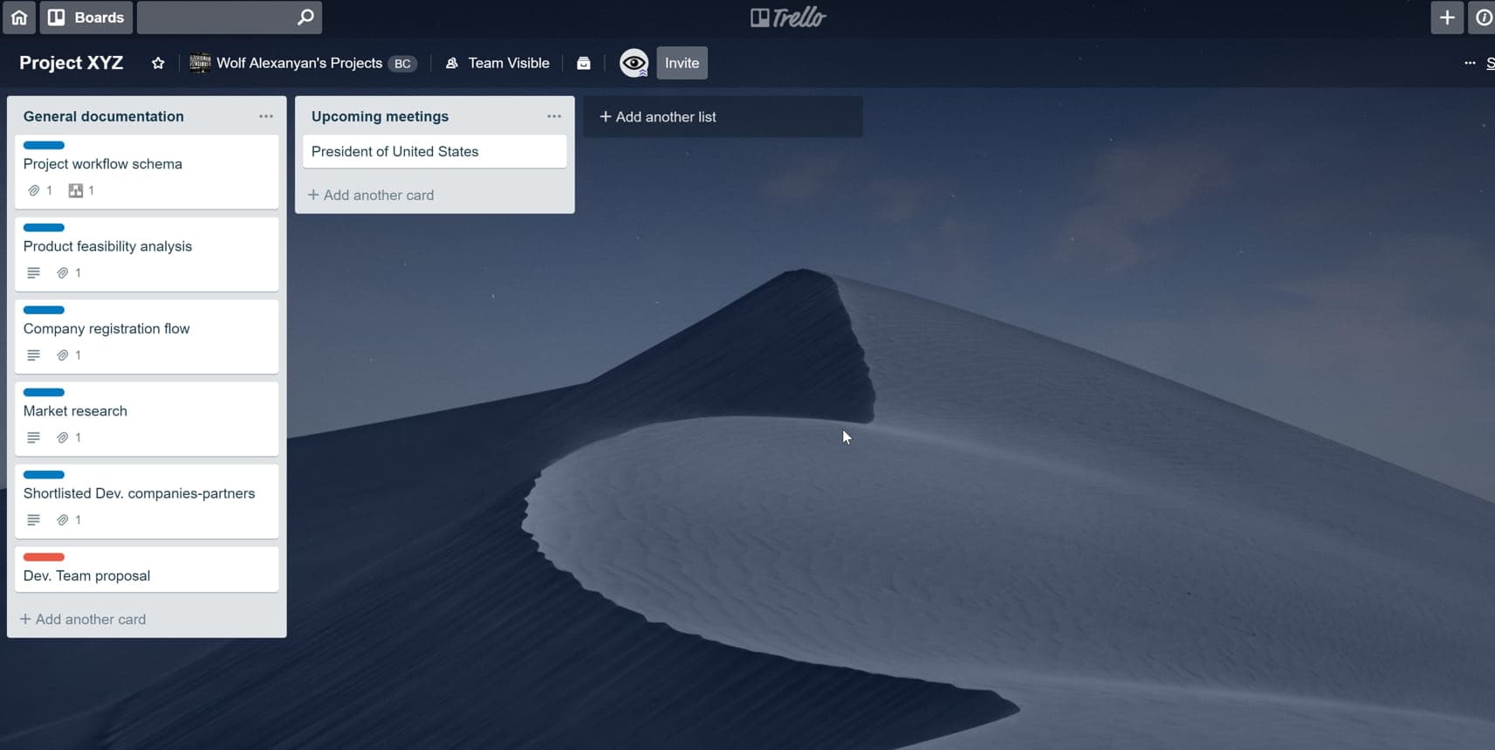Image resolution: width=1495 pixels, height=750 pixels.
Task: Open the Shortlisted Dev. companies-partners card
Action: (147, 501)
